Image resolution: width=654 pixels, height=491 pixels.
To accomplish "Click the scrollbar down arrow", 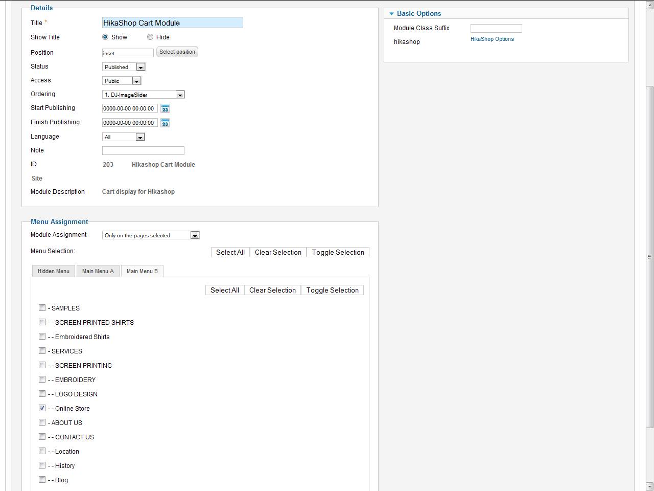I will point(649,486).
